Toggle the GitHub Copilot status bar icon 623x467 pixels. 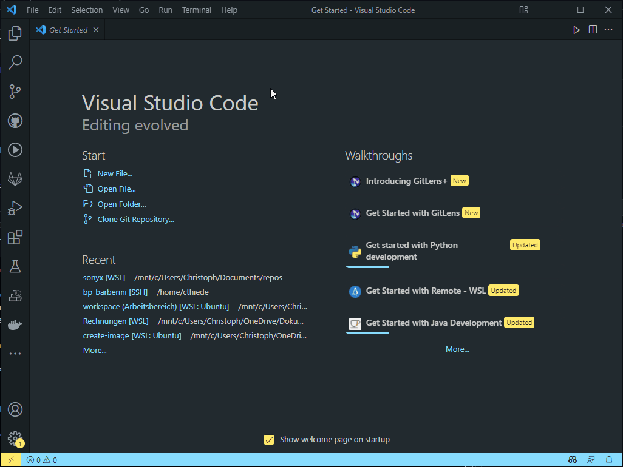coord(572,460)
